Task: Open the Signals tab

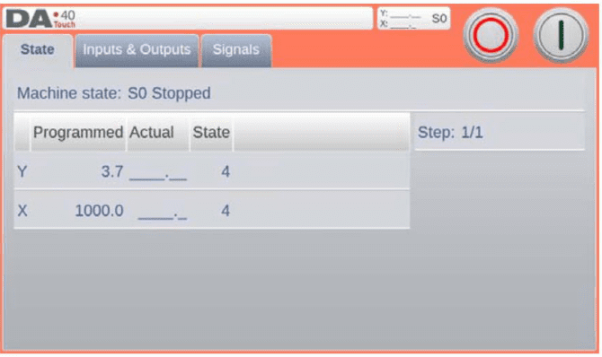Action: [236, 50]
